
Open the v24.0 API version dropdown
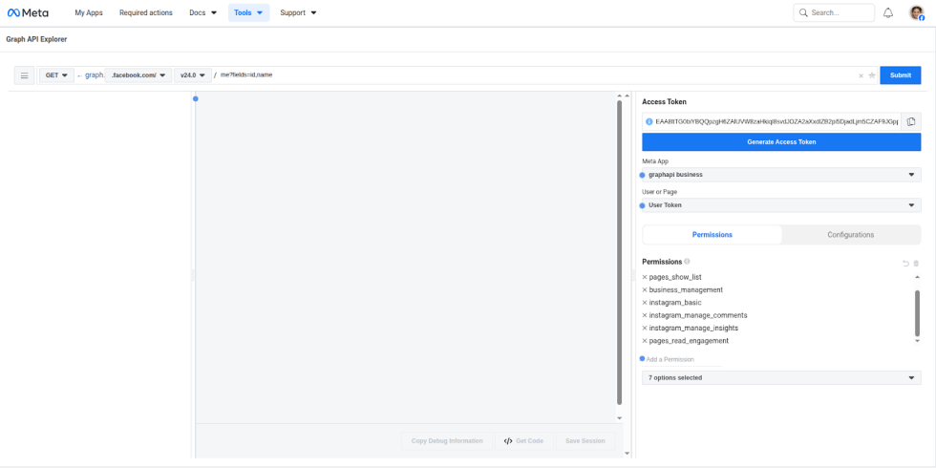pyautogui.click(x=193, y=75)
